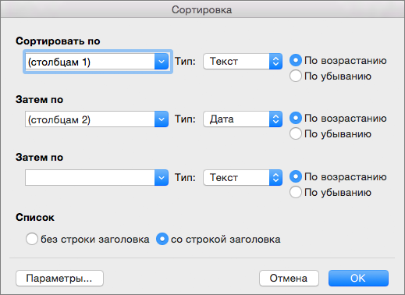Click the '(столбцам 1)' text field

pos(90,62)
